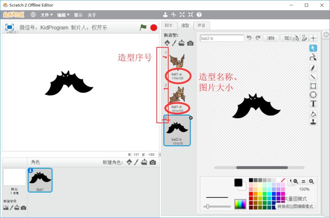This screenshot has width=330, height=218.
Task: Select the Stamp duplicate tool in paint editor
Action: [x=313, y=122]
